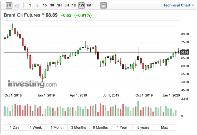This screenshot has width=197, height=135.
Task: Set interval to 5 minutes
Action: pos(37,5)
